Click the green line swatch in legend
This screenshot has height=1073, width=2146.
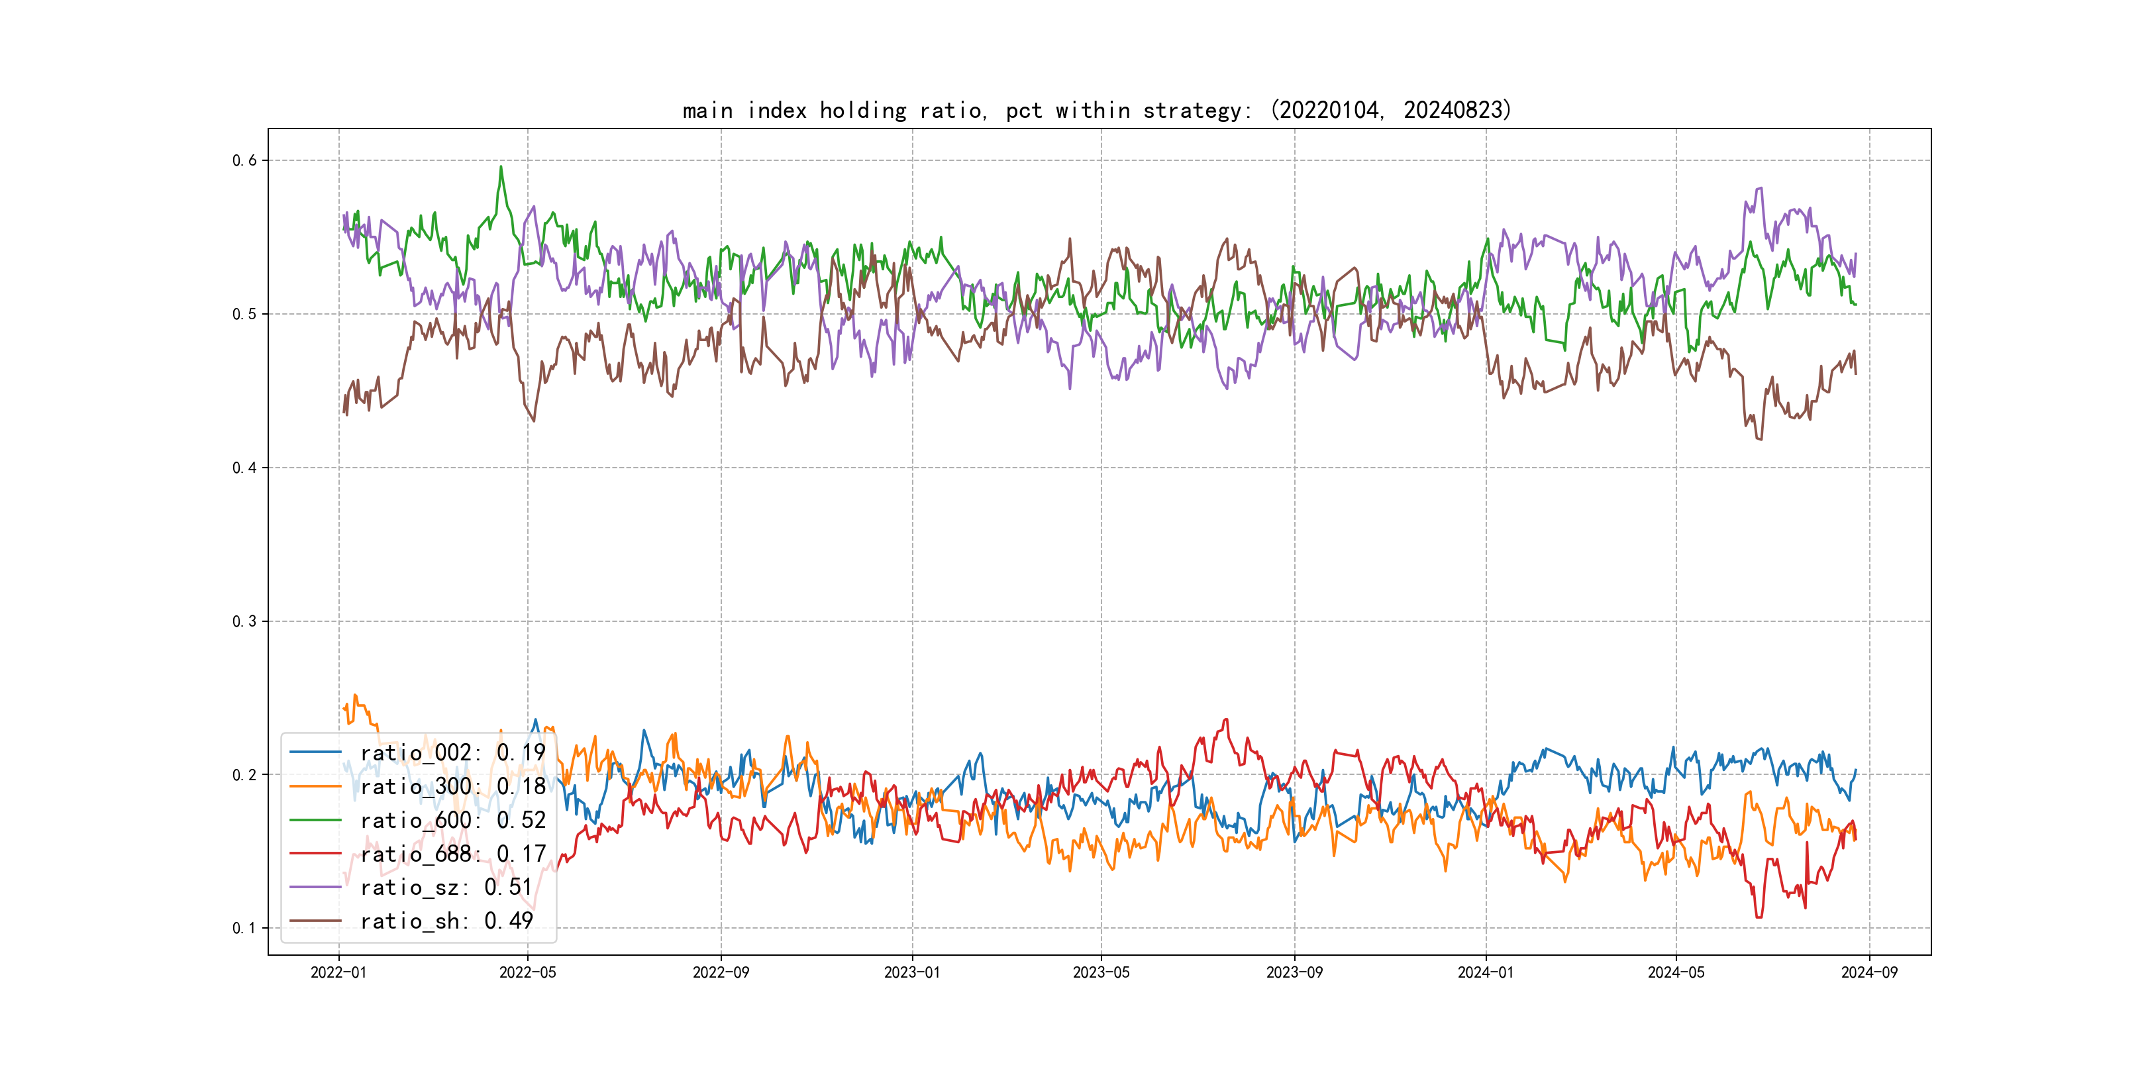point(315,820)
